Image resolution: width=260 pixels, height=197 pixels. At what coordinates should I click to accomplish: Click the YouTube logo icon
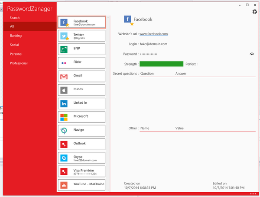[64, 185]
